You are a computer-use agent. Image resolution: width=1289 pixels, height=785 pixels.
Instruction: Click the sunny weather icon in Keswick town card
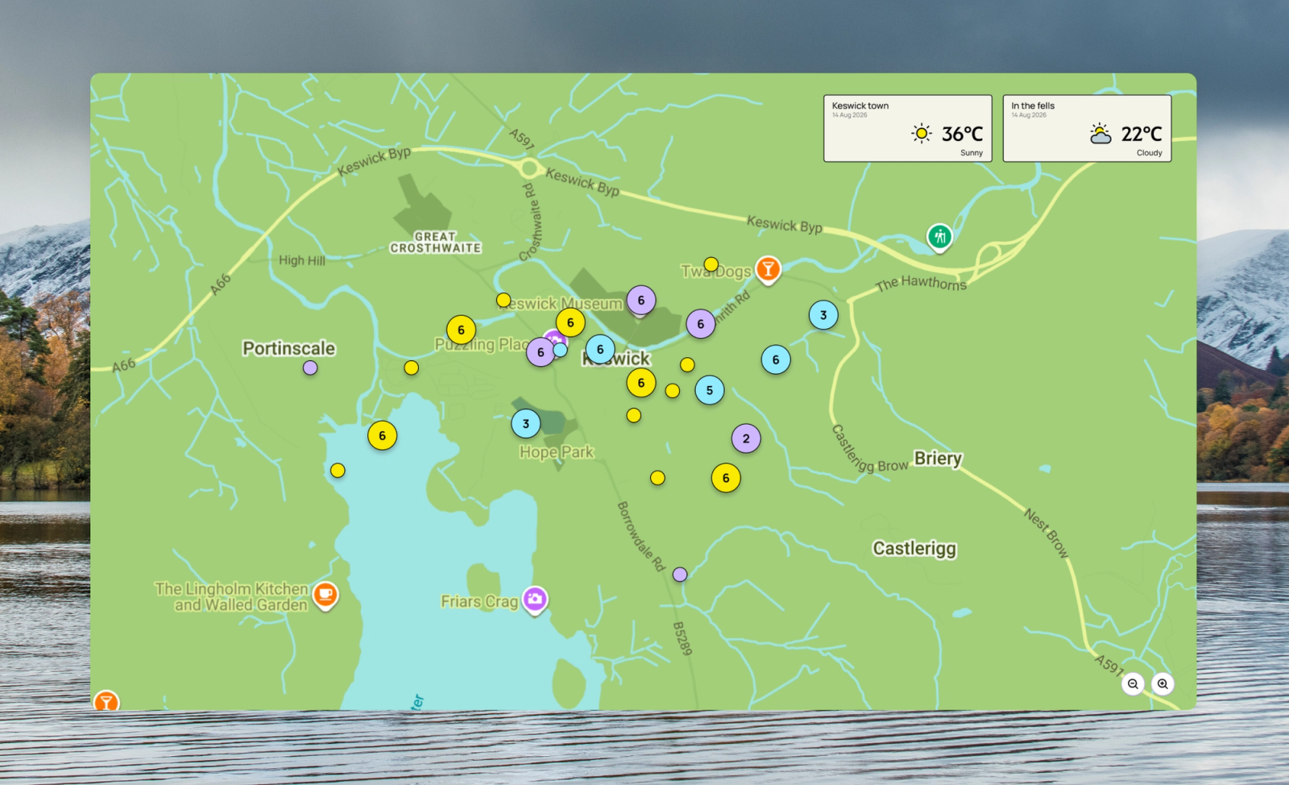[922, 133]
